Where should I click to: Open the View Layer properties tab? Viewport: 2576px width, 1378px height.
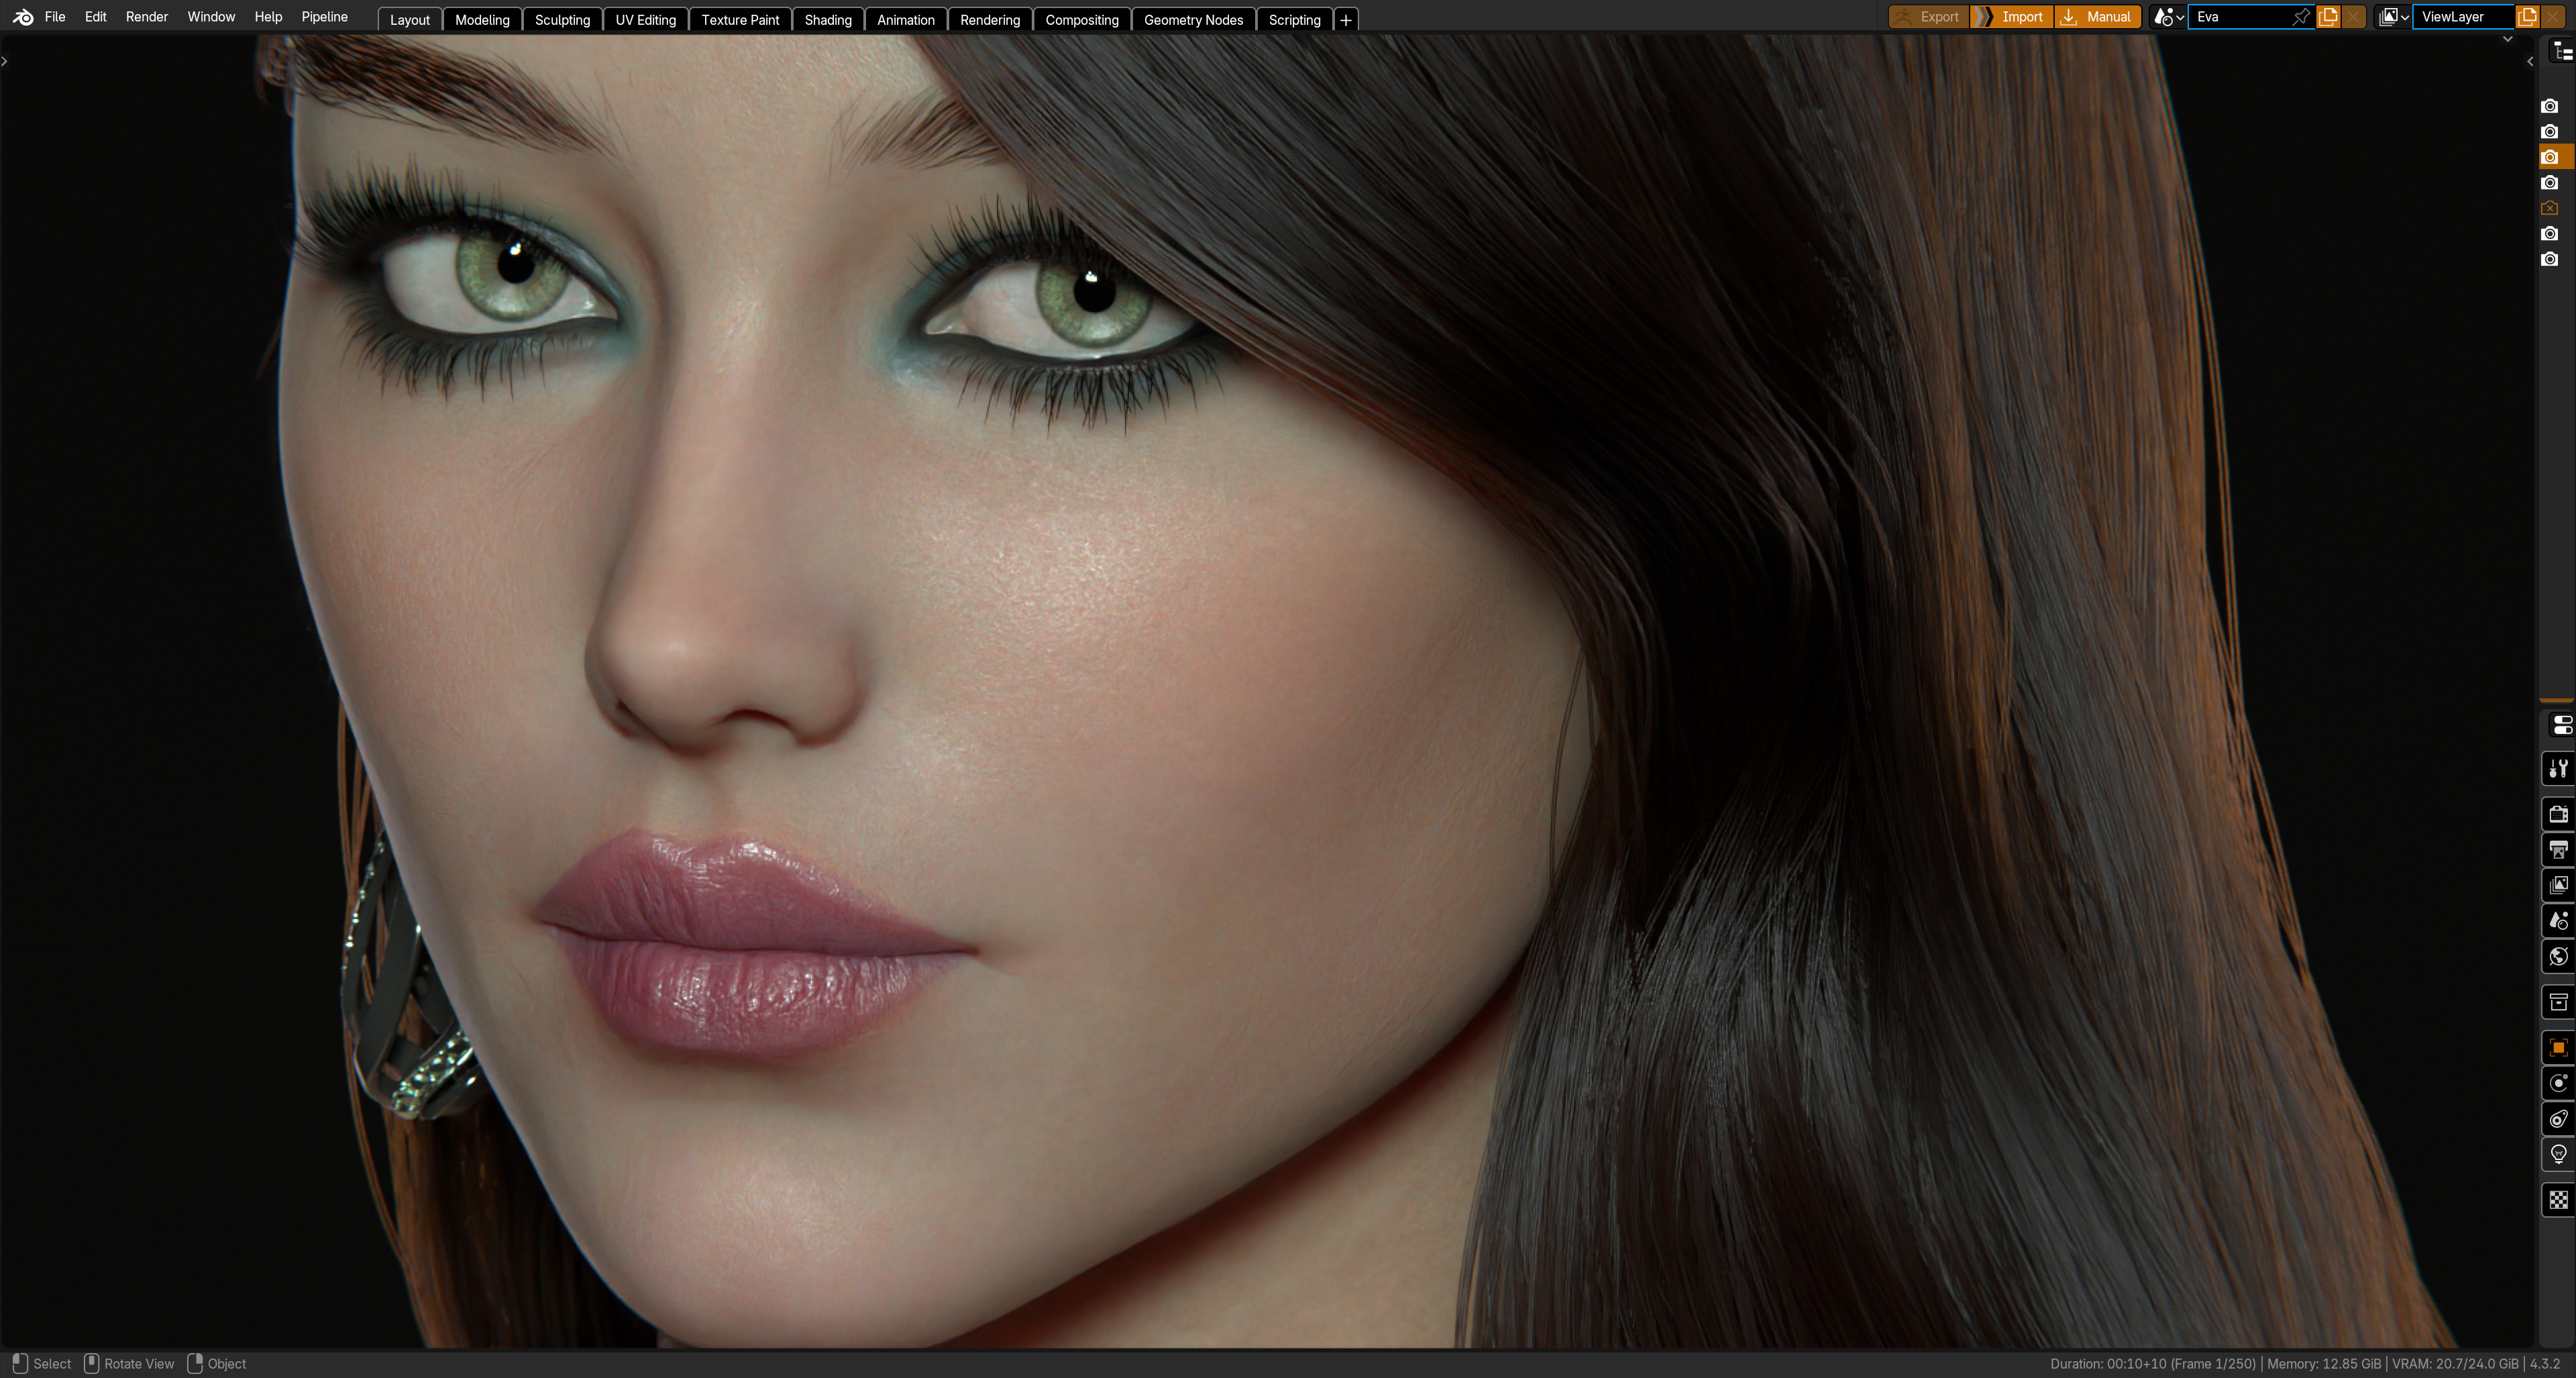2558,885
